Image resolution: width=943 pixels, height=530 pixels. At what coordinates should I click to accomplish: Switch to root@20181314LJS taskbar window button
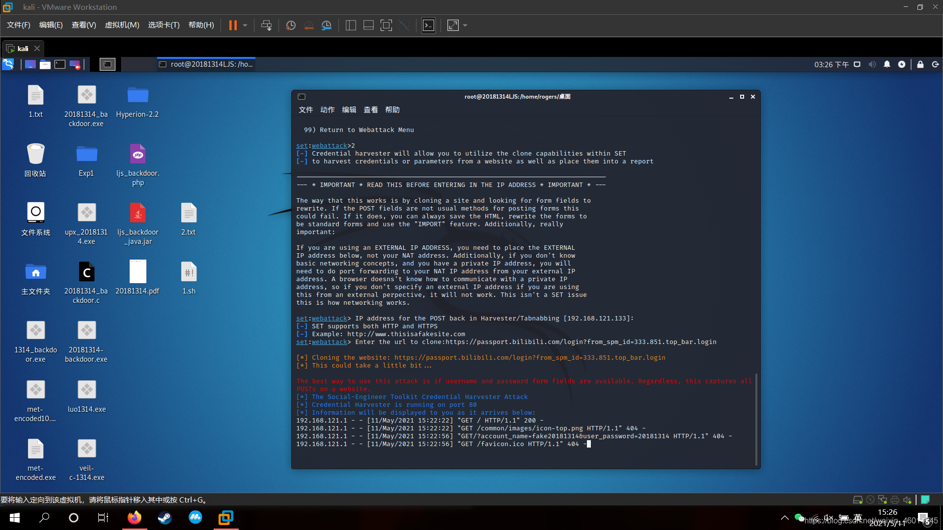(206, 64)
